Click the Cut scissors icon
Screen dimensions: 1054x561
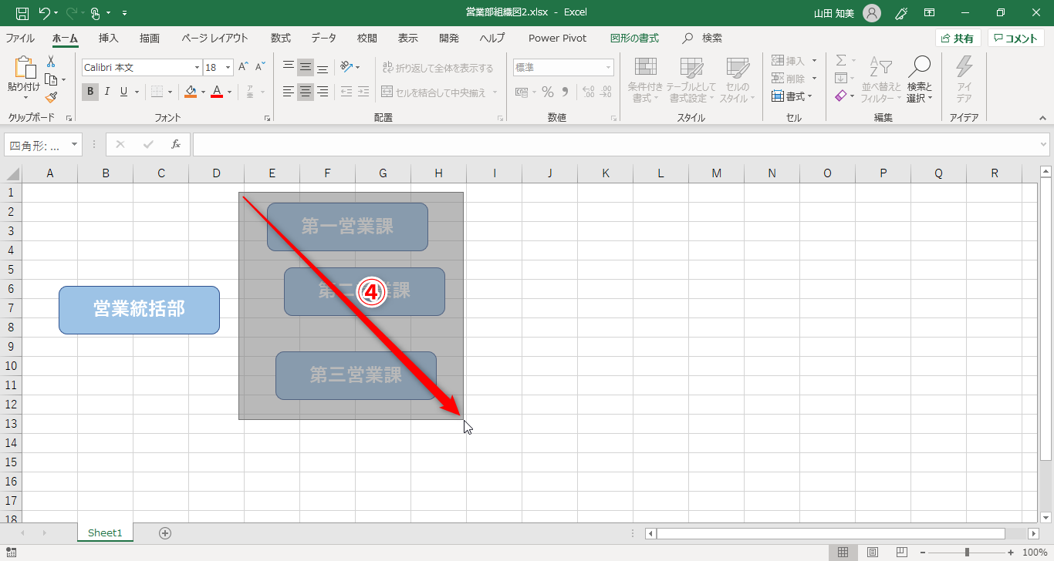click(x=51, y=62)
